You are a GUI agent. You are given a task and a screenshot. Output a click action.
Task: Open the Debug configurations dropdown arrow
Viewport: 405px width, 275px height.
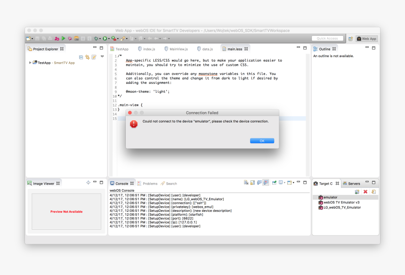(100, 39)
